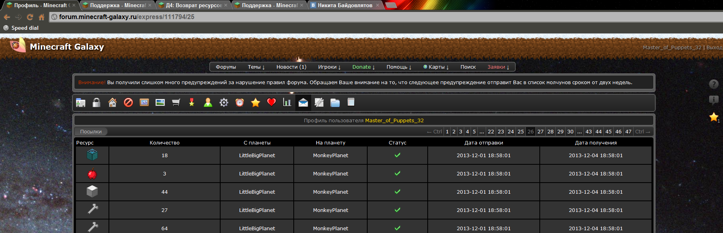Click the red prohibition sign icon

pos(128,103)
